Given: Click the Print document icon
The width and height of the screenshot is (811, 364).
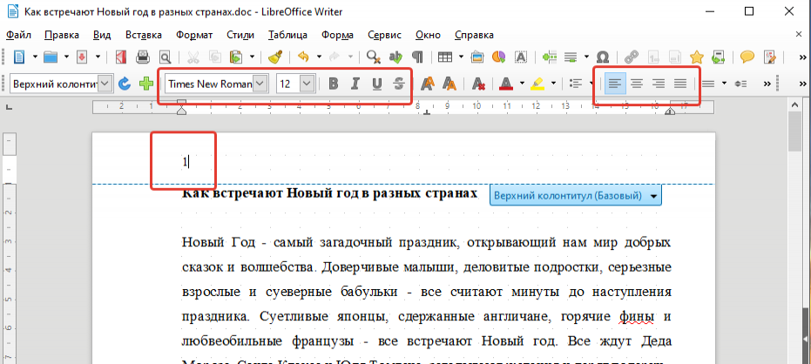Looking at the screenshot, I should (143, 57).
